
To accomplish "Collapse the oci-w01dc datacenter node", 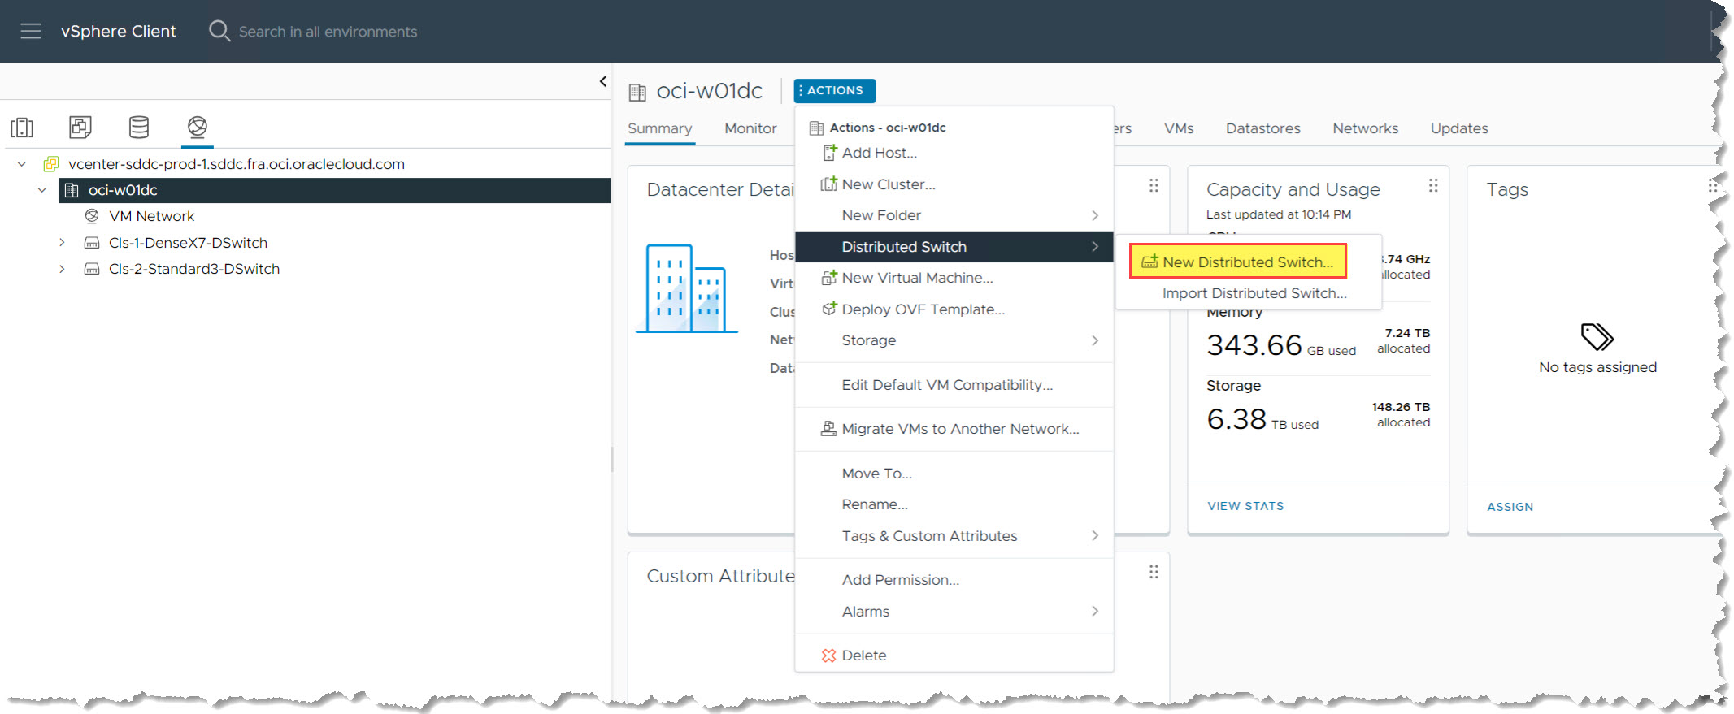I will 42,190.
